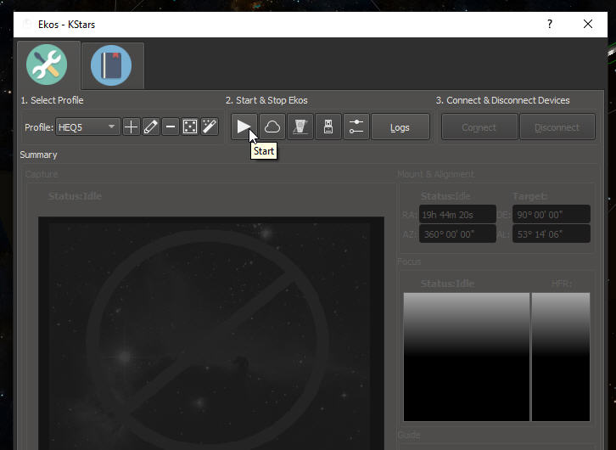Click the AZ field showing 360° 00' 00"
The height and width of the screenshot is (450, 616).
(457, 234)
